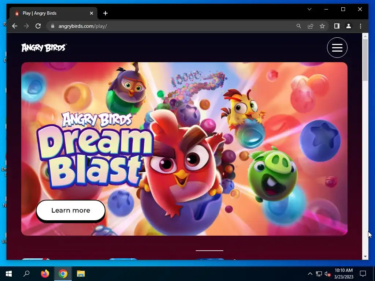Open a new browser tab
Screen dimensions: 375x281
105,13
